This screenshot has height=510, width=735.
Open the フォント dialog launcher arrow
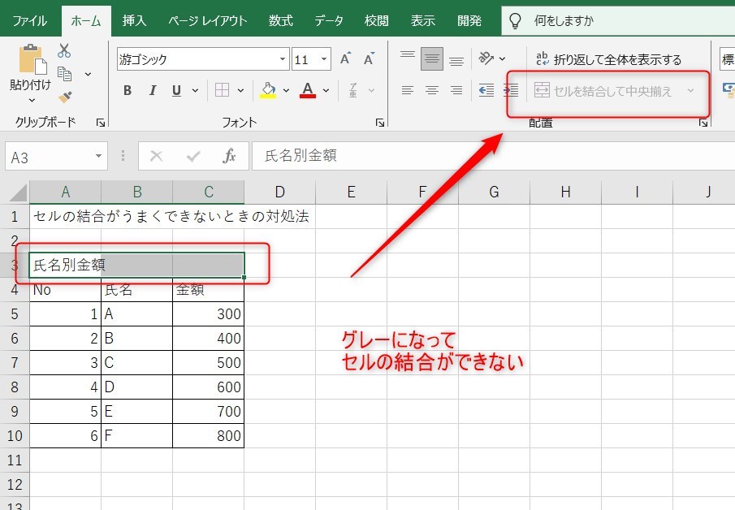(378, 121)
